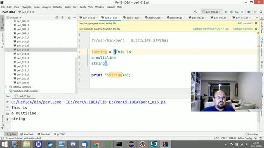Click Add use strict link
The width and height of the screenshot is (264, 148).
245,23
